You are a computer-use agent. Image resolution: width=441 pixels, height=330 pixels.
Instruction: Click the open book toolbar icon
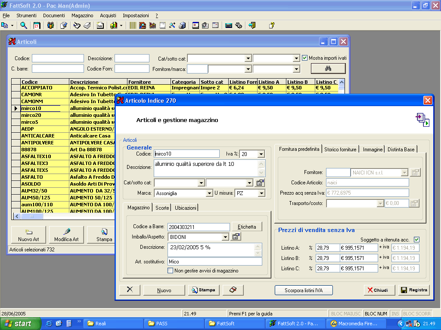[87, 25]
